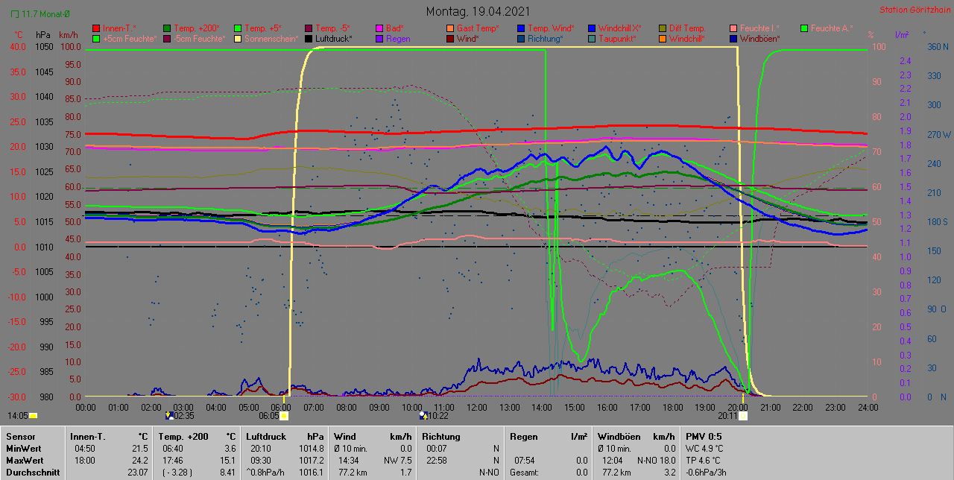Click the Temp. Wind legend label
954x480 pixels.
tap(551, 28)
